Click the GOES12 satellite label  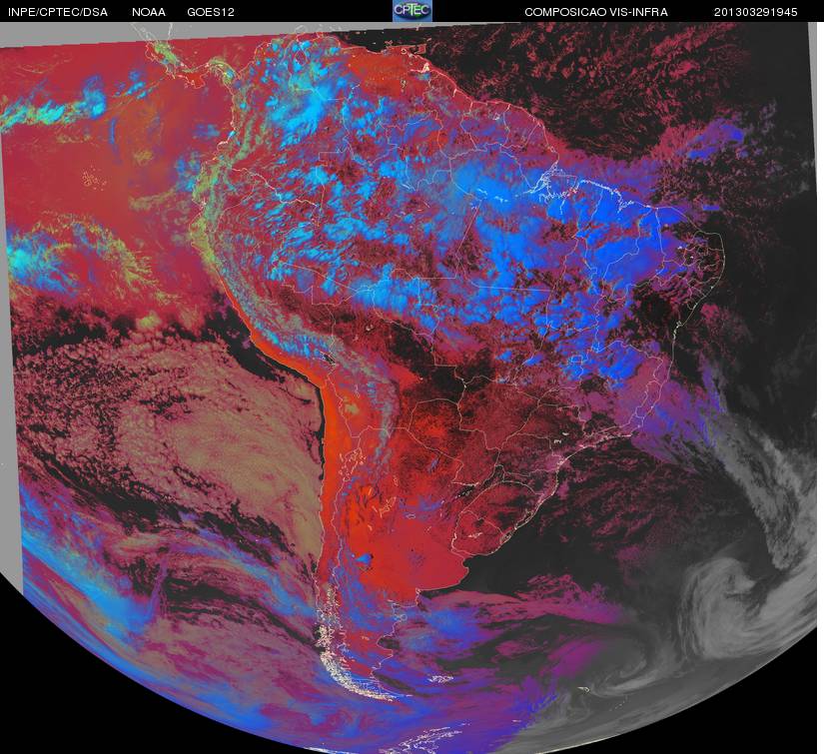(211, 12)
